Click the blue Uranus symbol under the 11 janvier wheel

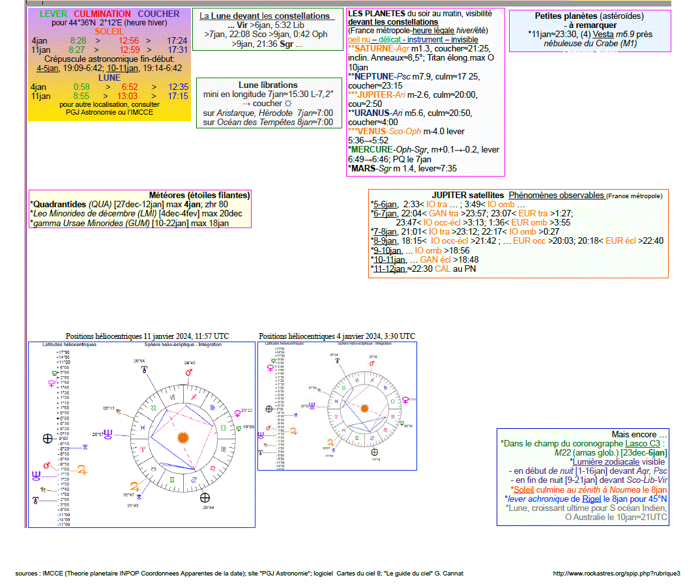[x=139, y=497]
